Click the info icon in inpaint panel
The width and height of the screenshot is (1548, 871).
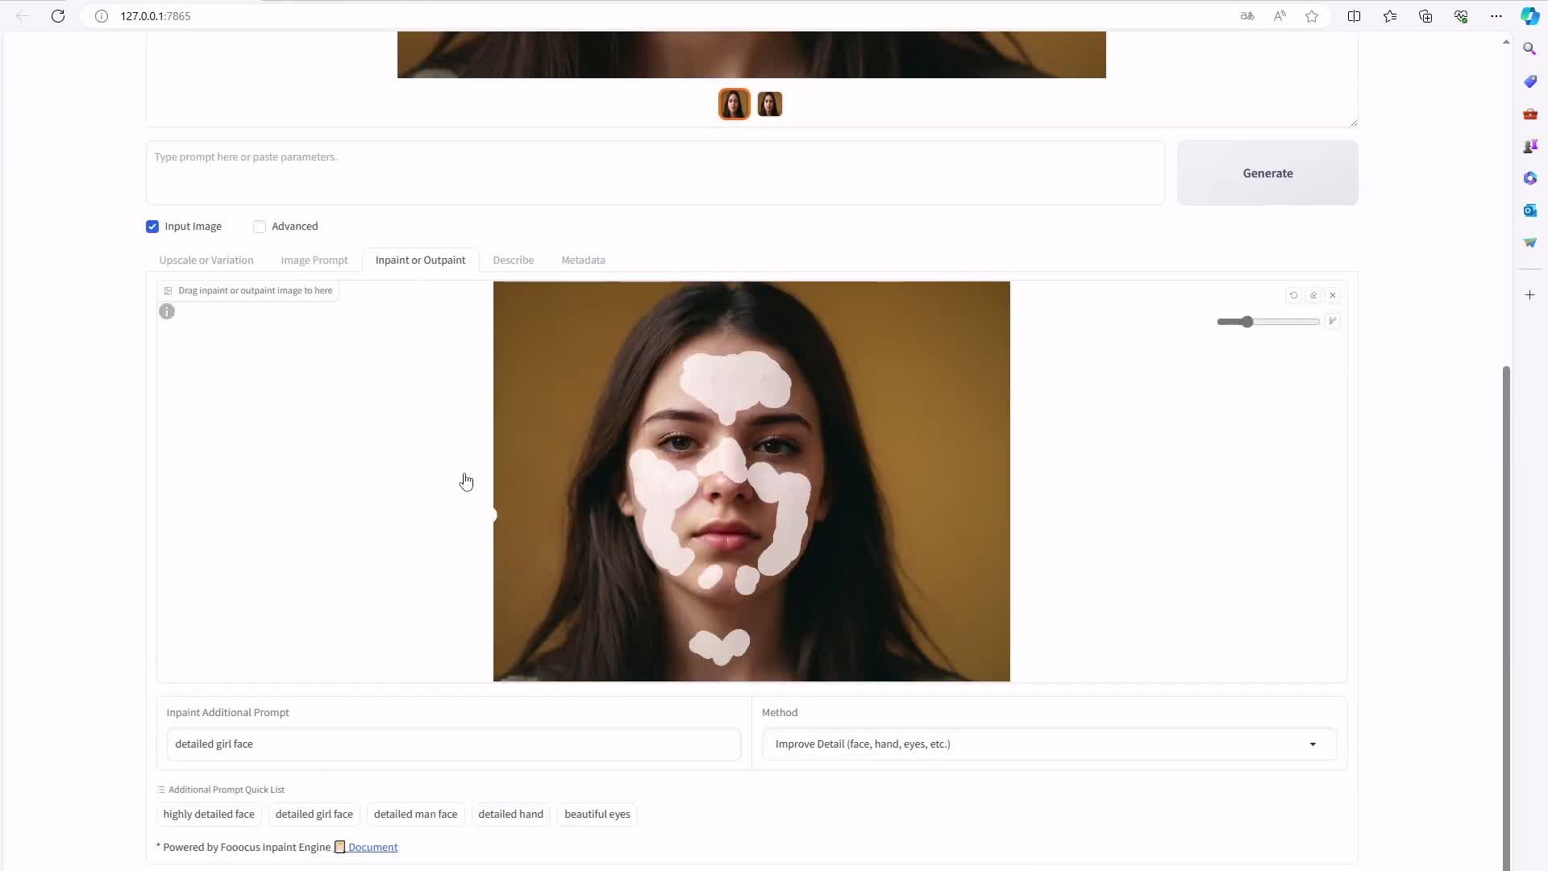167,311
